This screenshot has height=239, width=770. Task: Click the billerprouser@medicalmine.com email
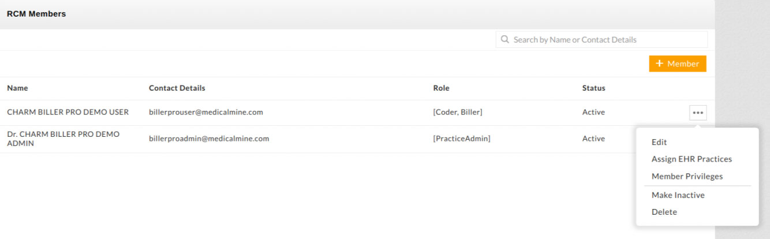[x=205, y=112]
